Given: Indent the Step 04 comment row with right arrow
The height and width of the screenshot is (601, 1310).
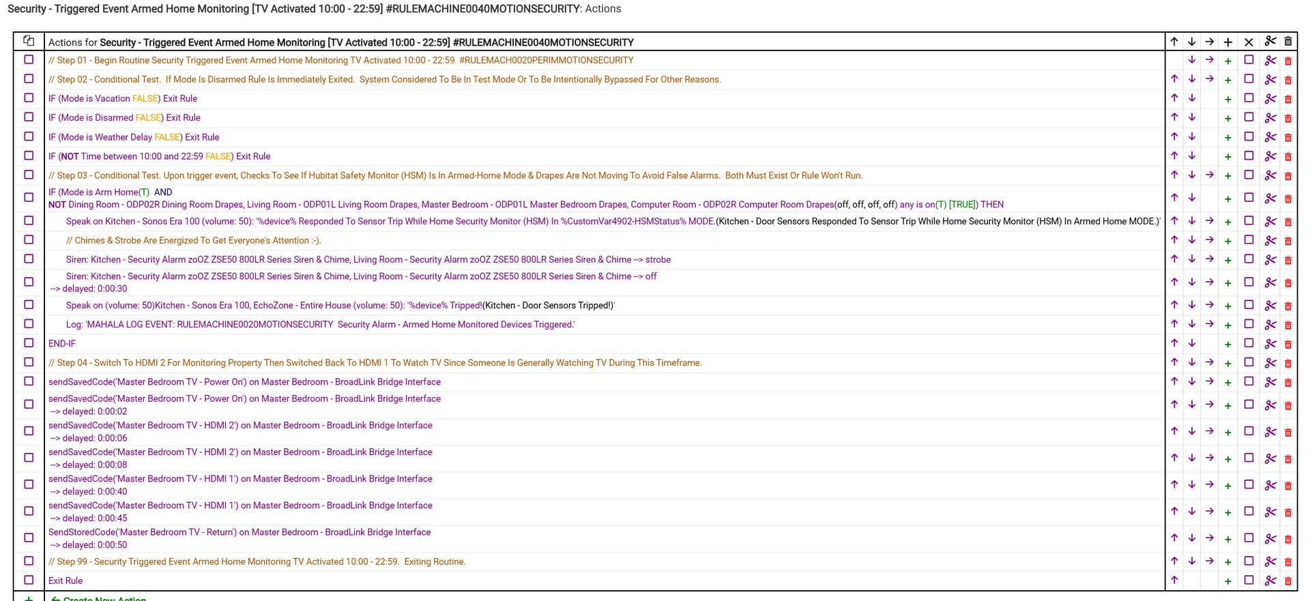Looking at the screenshot, I should pyautogui.click(x=1209, y=363).
